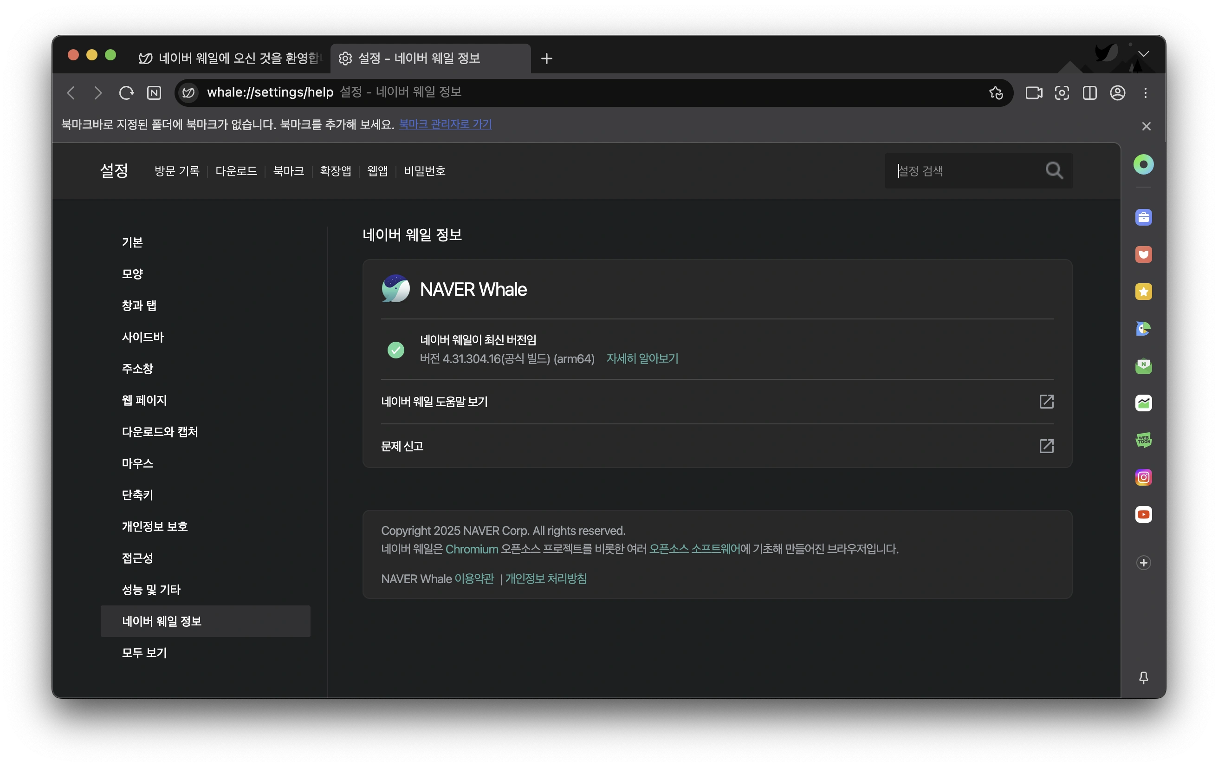Open the Chromium link in copyright text
Viewport: 1218px width, 767px height.
(x=472, y=549)
